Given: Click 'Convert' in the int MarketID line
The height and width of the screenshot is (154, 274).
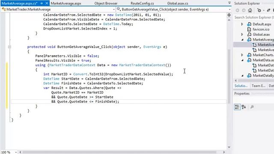Looking at the screenshot, I should tap(80, 74).
